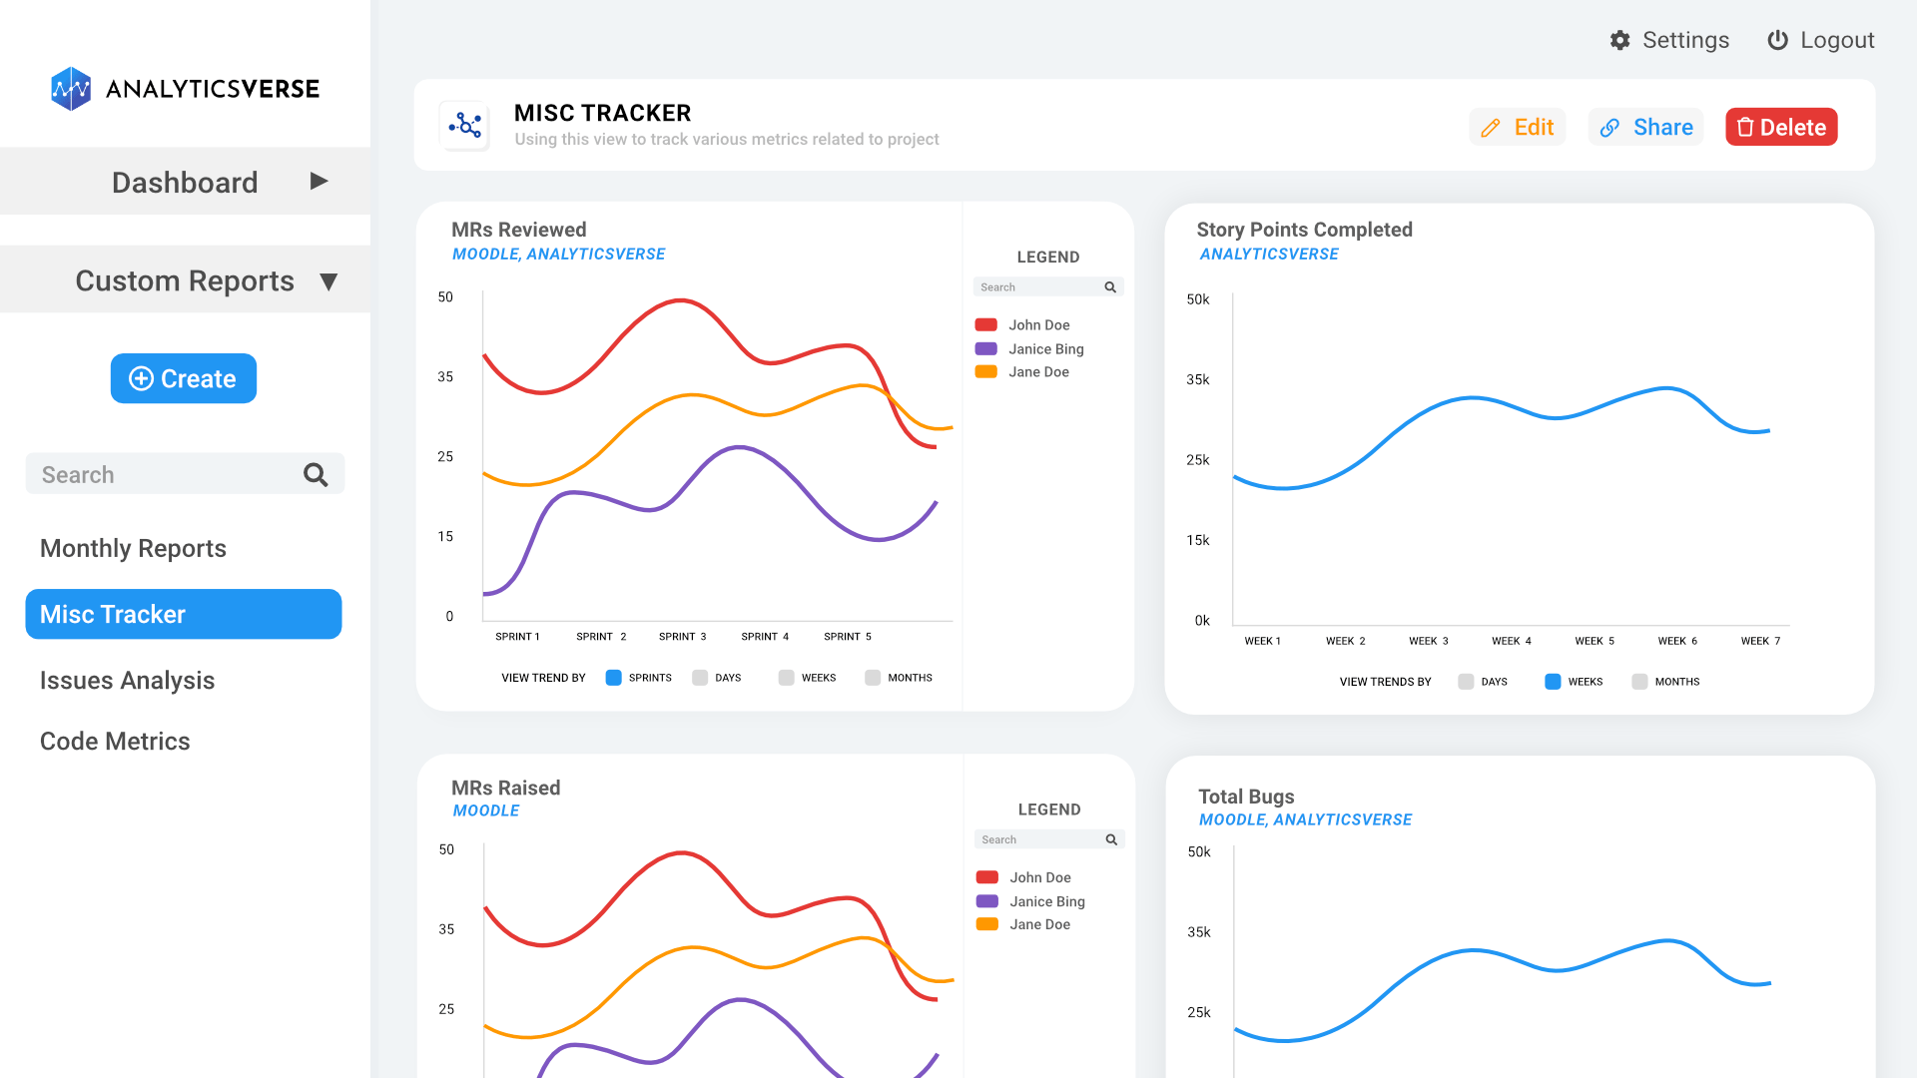The image size is (1917, 1078).
Task: Expand the Dashboard section arrow
Action: click(319, 181)
